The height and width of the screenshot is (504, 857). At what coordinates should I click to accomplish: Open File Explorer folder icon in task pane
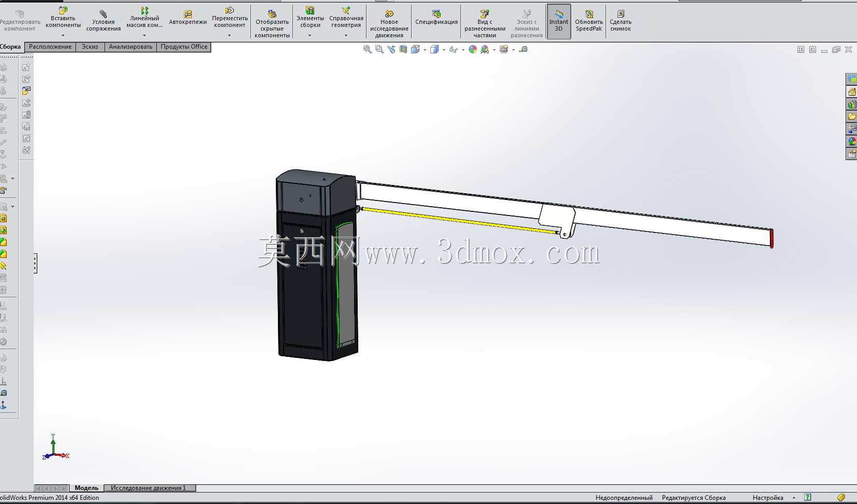click(852, 117)
